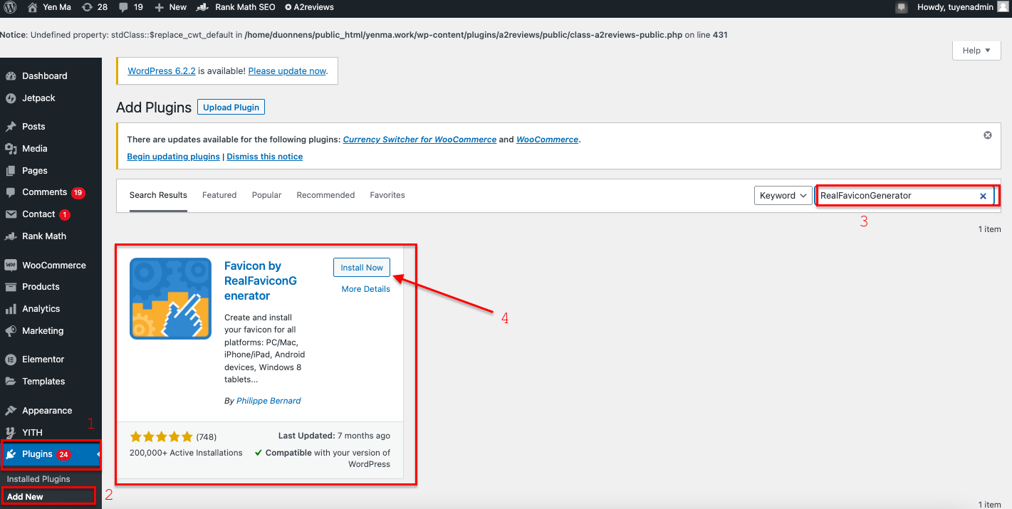Image resolution: width=1012 pixels, height=509 pixels.
Task: Open Currency Switcher for WooCommerce link
Action: [x=419, y=140]
